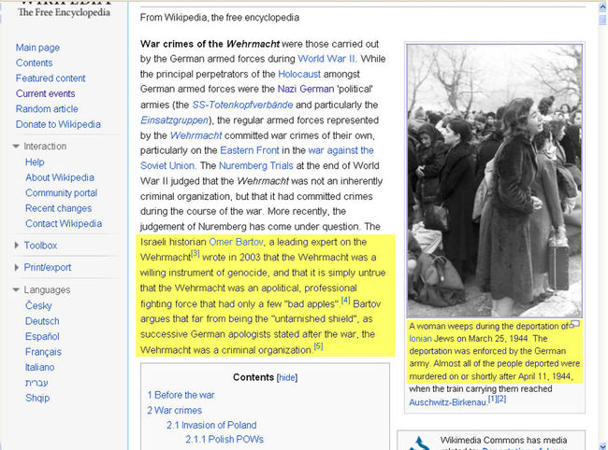Open Contact Wikipedia link
Viewport: 608px width, 450px height.
tap(64, 223)
